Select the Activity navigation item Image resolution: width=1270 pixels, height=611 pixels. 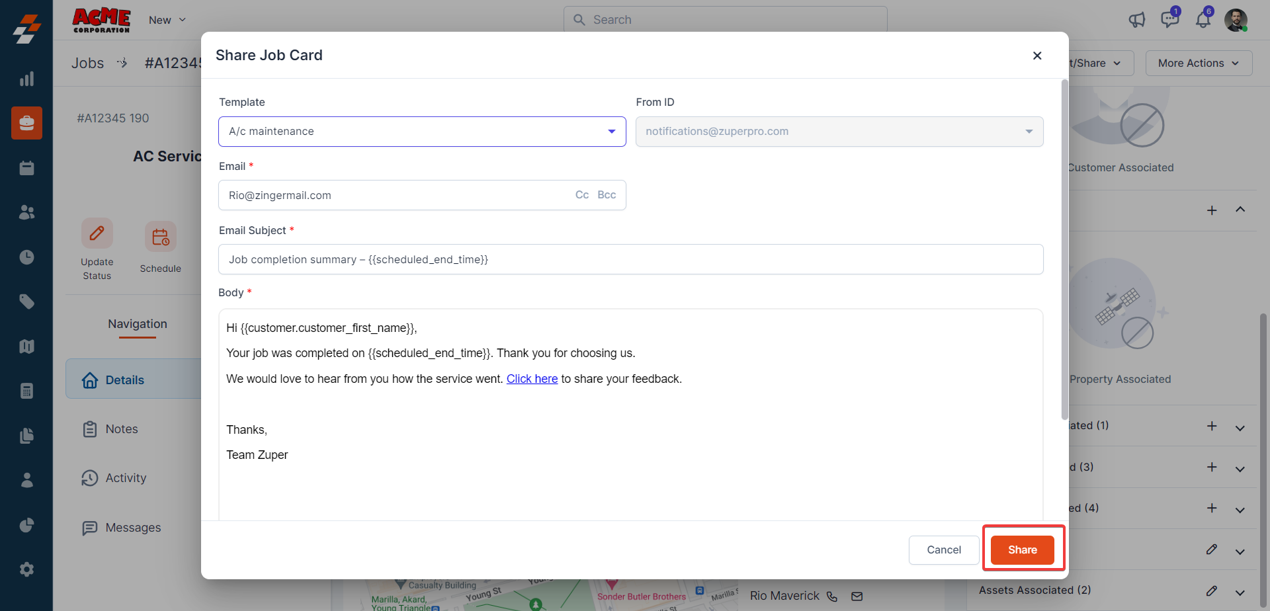coord(126,478)
